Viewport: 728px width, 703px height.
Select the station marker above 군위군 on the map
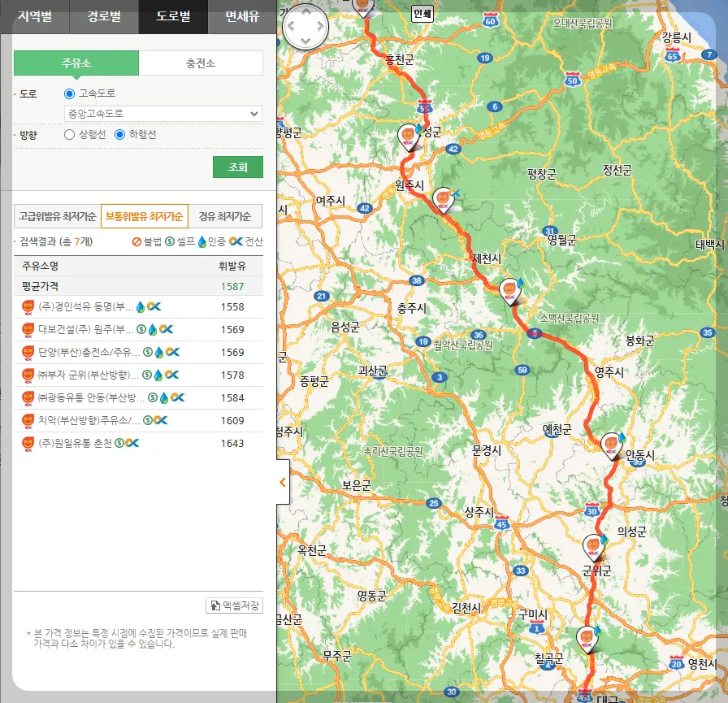(594, 548)
